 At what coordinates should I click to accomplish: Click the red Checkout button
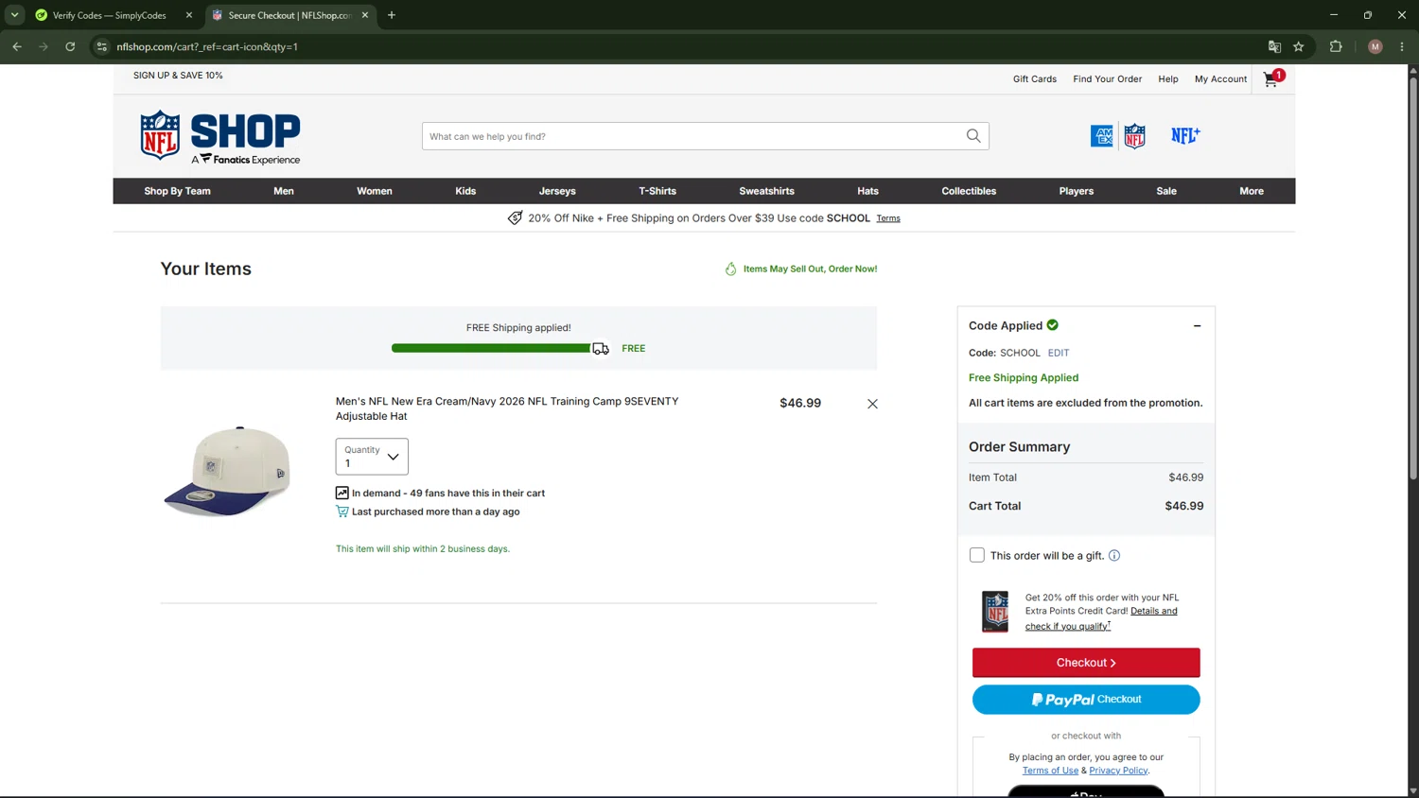(x=1086, y=663)
